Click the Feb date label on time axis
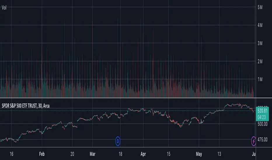 coord(42,154)
